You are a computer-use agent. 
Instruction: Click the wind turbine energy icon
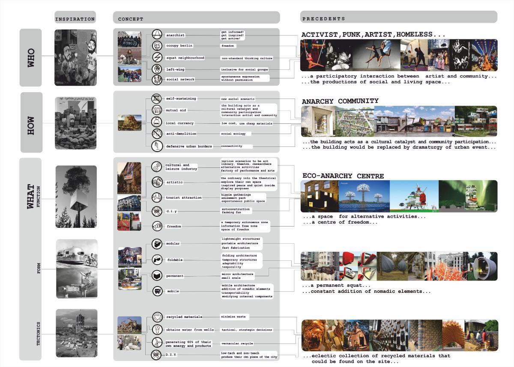pyautogui.click(x=157, y=343)
